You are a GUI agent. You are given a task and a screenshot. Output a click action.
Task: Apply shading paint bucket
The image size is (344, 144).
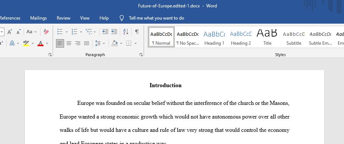pyautogui.click(x=115, y=43)
